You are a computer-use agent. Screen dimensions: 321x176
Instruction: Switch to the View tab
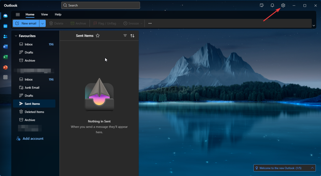point(44,14)
